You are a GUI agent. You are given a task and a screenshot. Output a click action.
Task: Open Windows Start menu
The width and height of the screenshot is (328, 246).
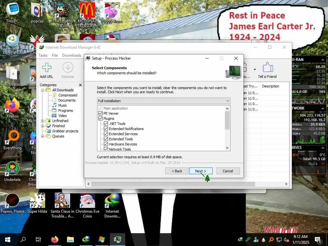8,240
